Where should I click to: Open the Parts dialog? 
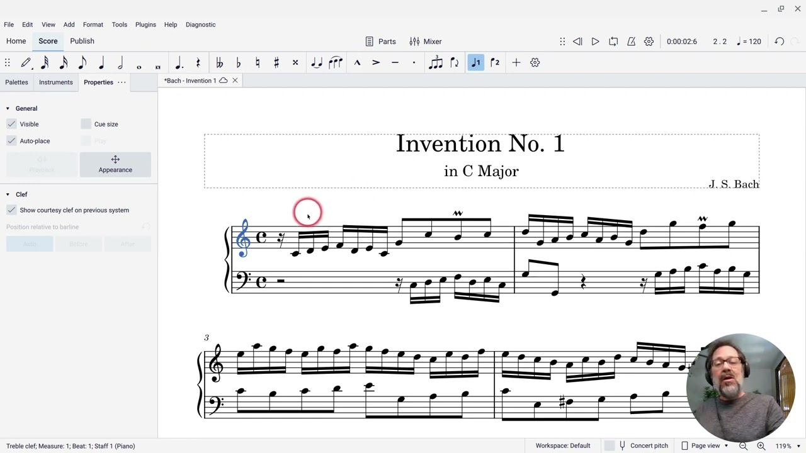(x=380, y=42)
